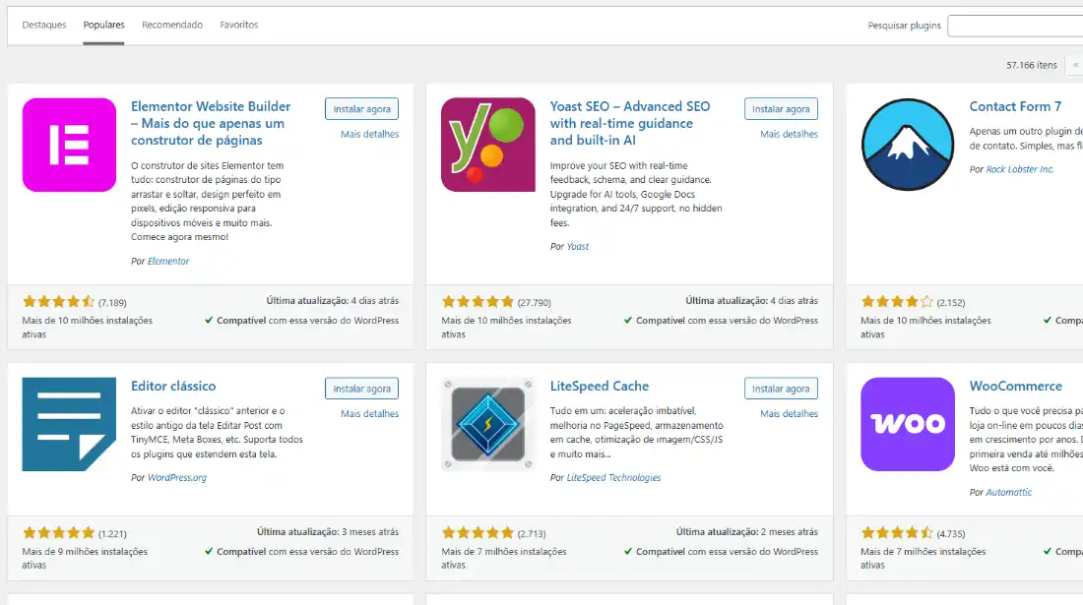The image size is (1083, 605).
Task: Click the WooCommerce purple icon
Action: point(907,425)
